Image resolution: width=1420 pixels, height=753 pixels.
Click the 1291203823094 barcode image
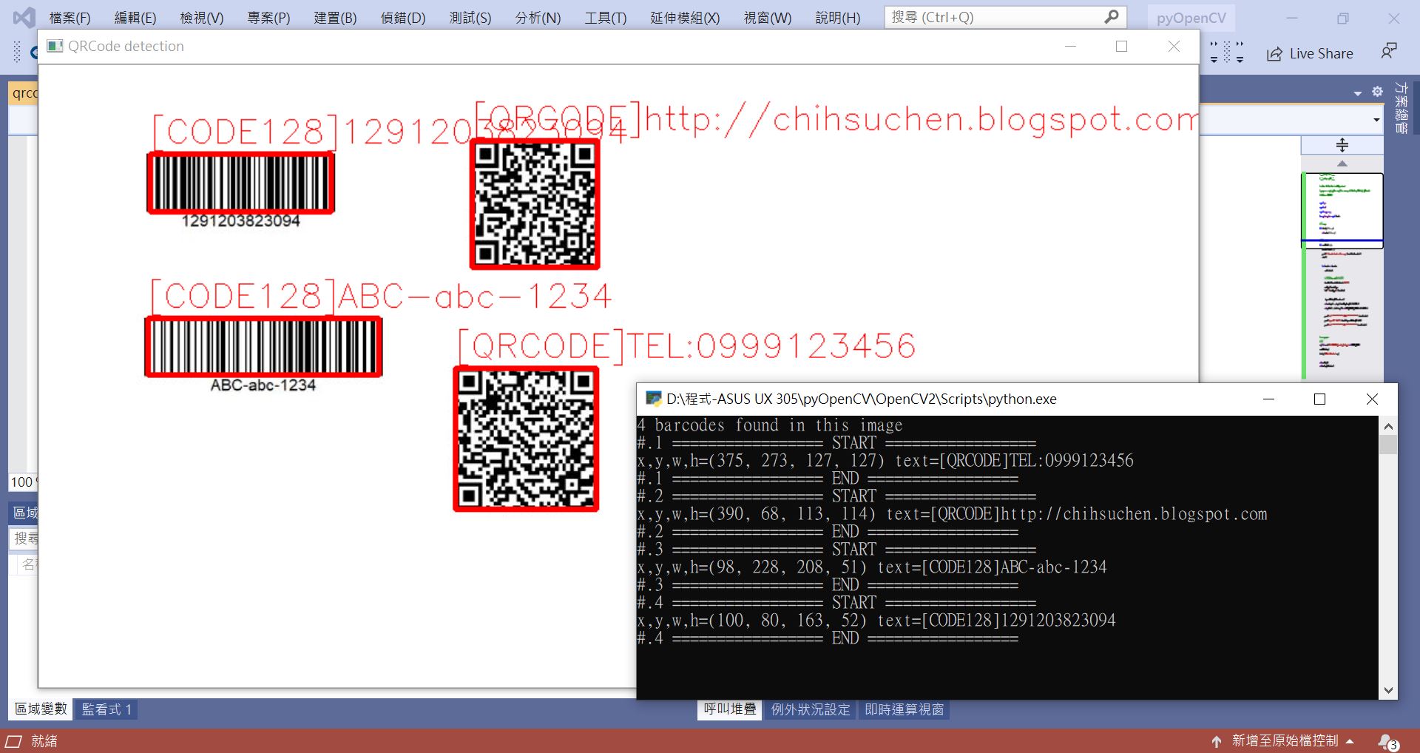(241, 183)
